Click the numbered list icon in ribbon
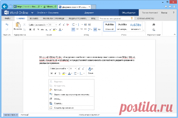 pos(78,24)
